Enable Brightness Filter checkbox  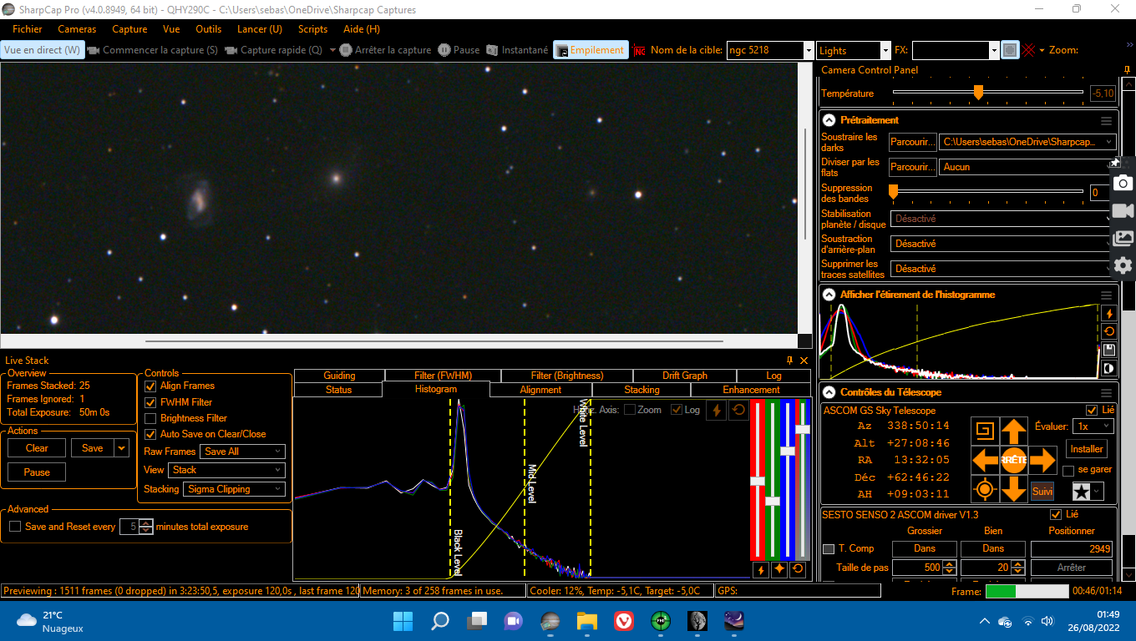[150, 418]
